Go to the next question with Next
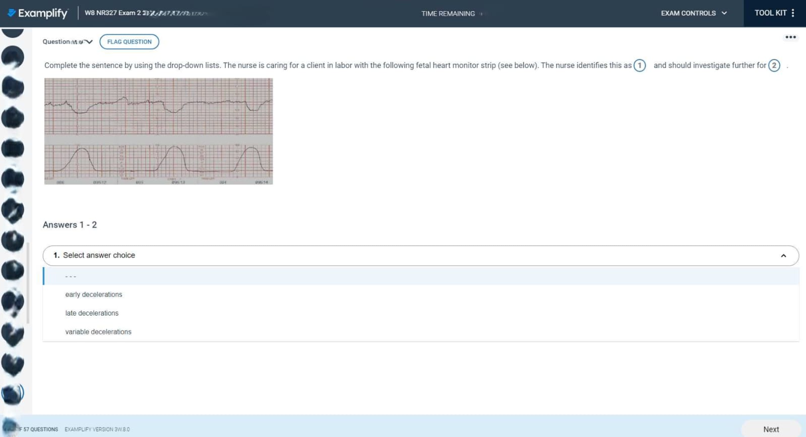 pyautogui.click(x=770, y=429)
